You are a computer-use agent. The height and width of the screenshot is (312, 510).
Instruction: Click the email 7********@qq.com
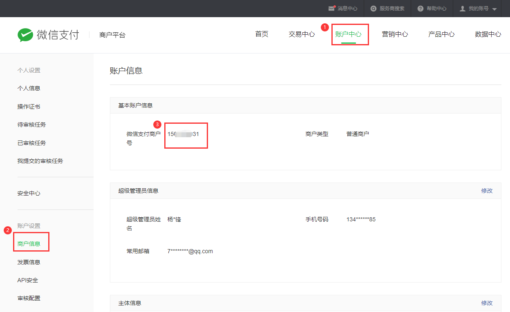[x=190, y=251]
